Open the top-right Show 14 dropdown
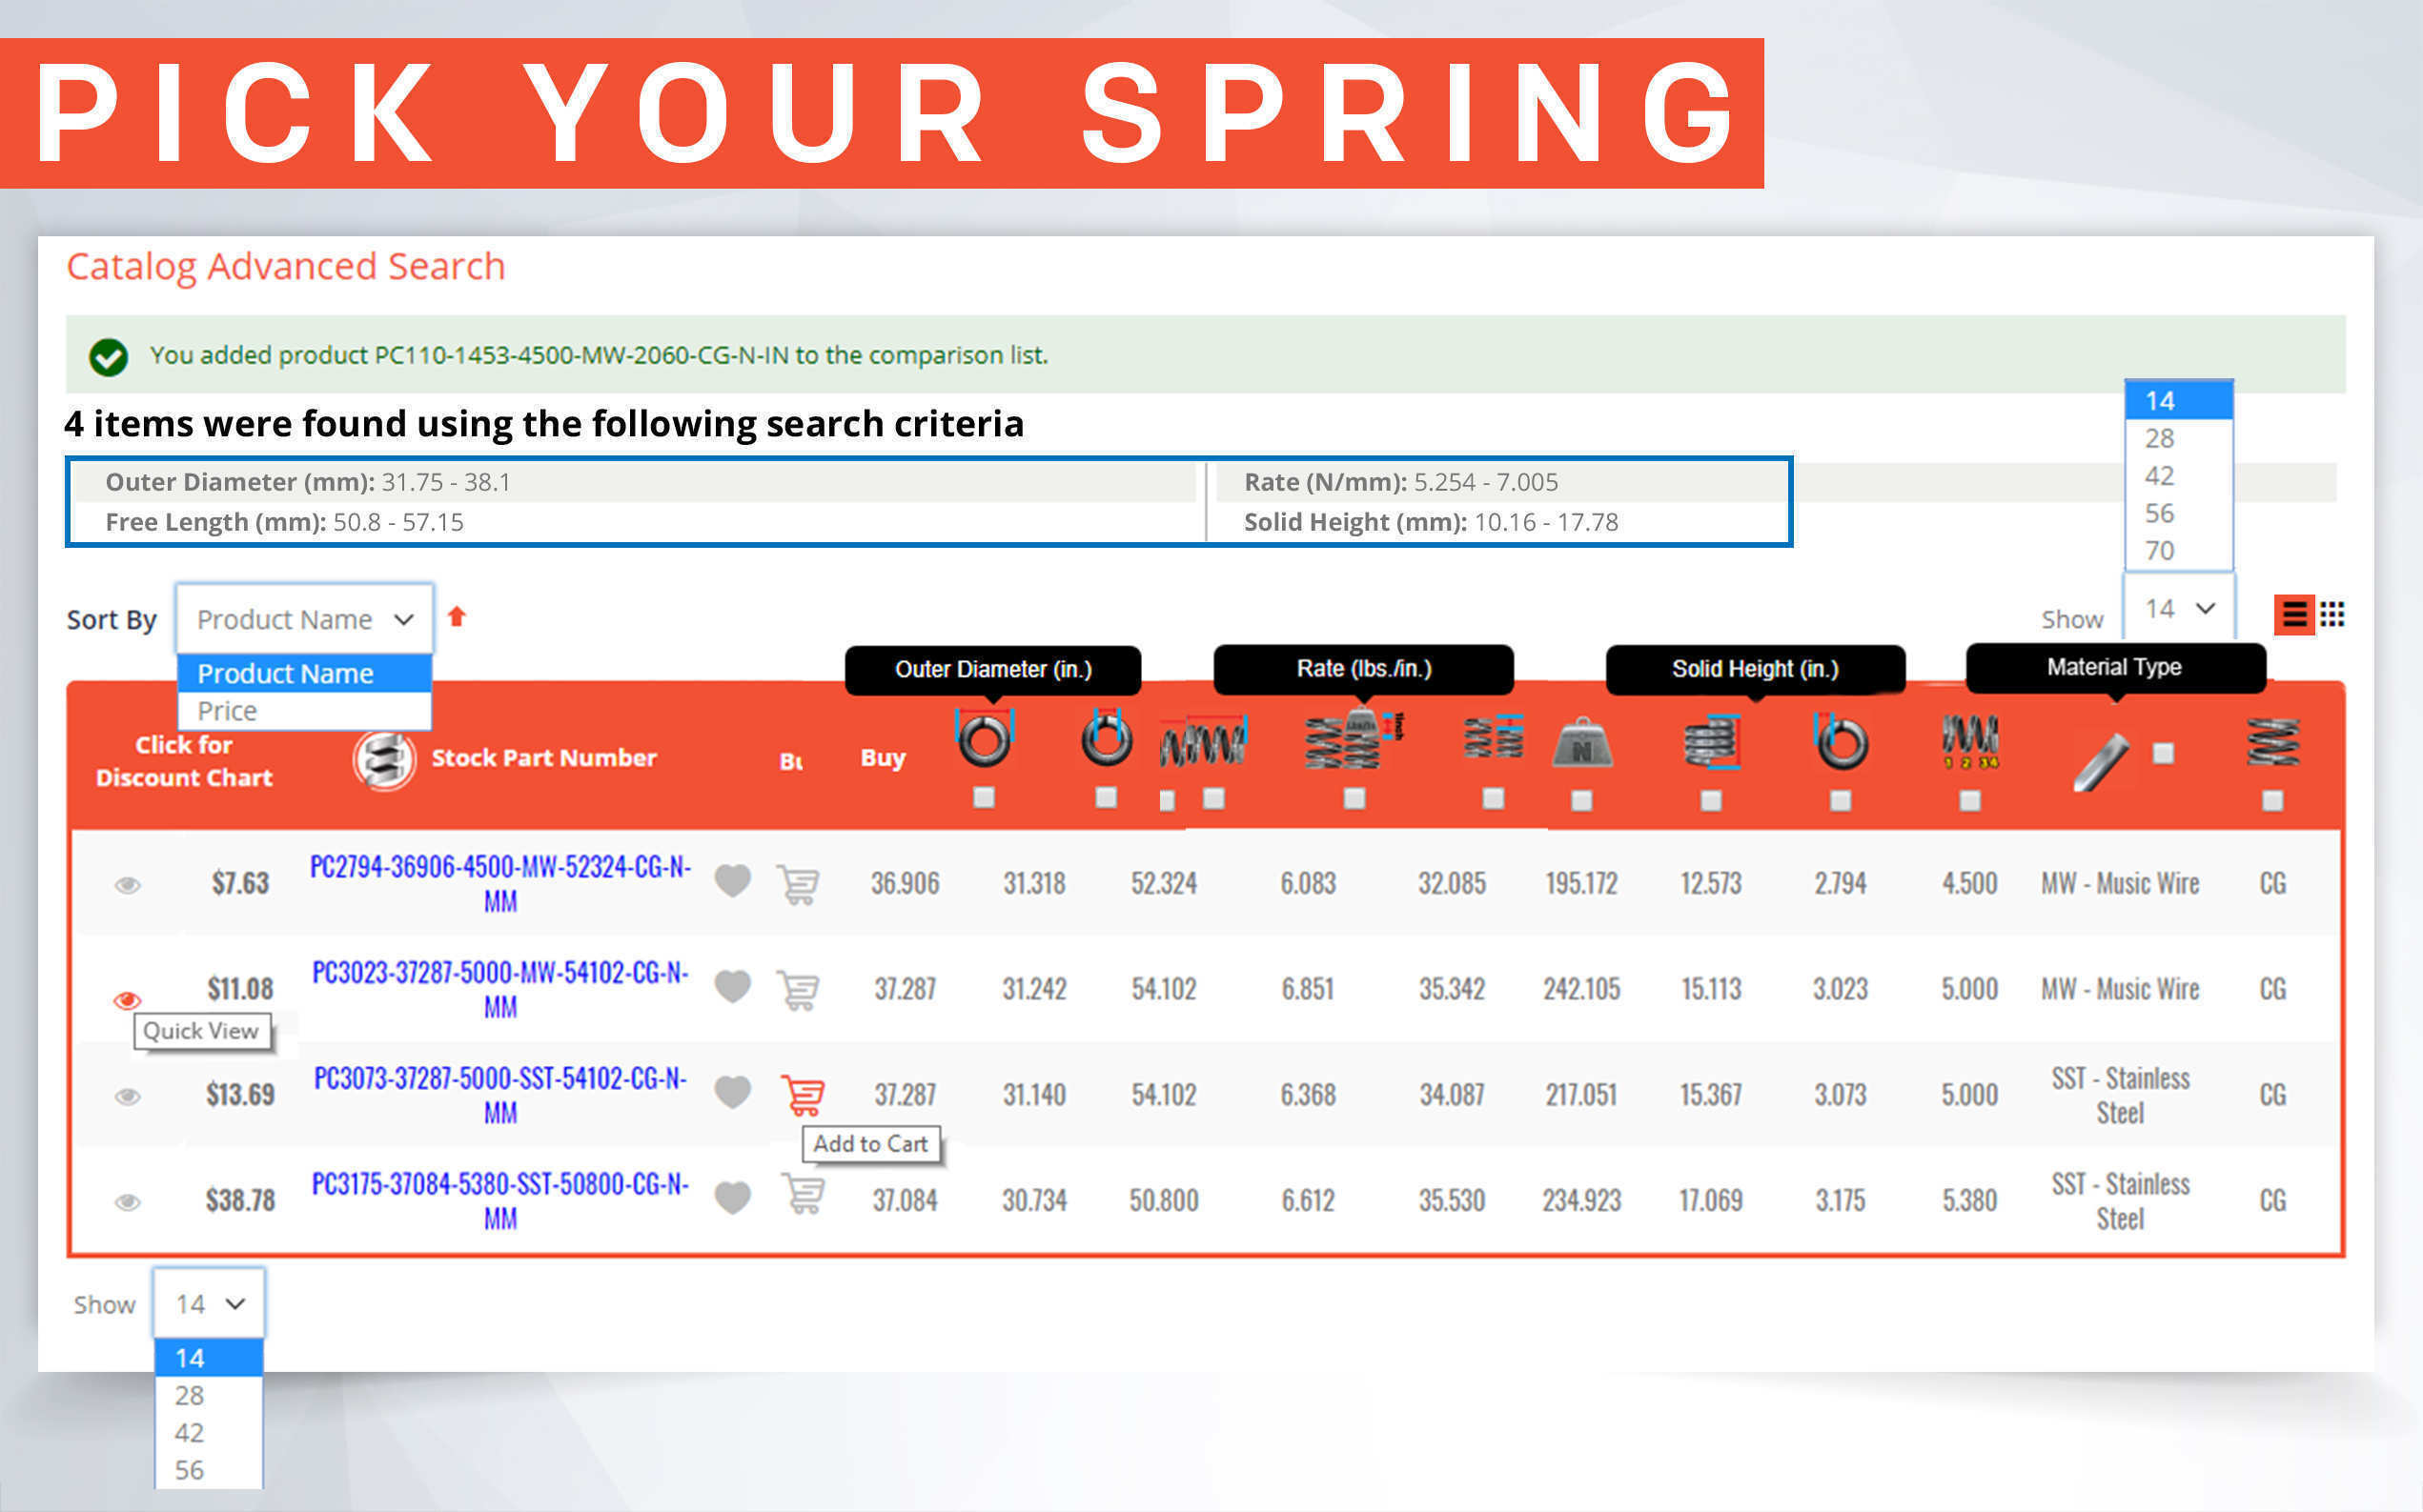This screenshot has width=2423, height=1512. pos(2179,608)
